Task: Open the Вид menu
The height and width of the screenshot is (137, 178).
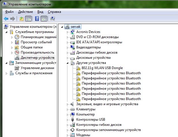Action: (x=40, y=12)
